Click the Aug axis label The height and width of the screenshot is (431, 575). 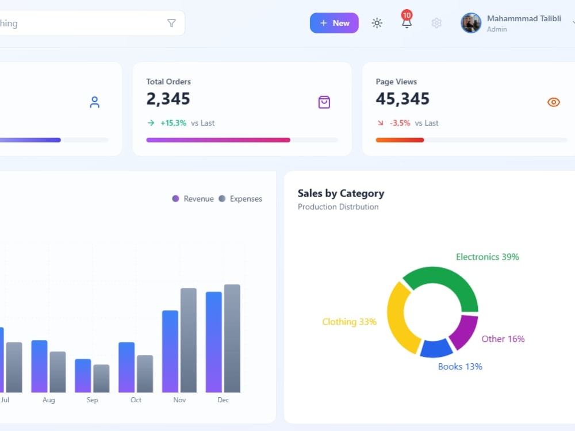49,400
